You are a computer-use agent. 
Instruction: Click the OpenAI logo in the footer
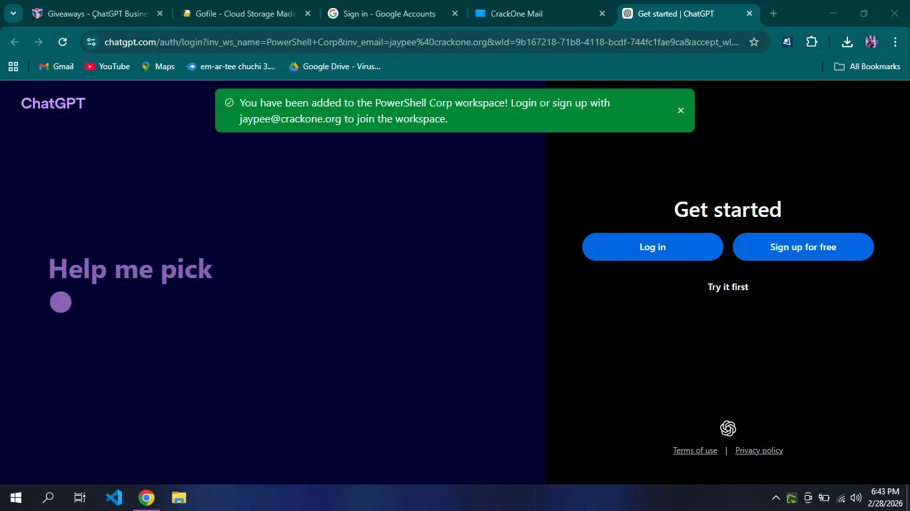pyautogui.click(x=728, y=428)
